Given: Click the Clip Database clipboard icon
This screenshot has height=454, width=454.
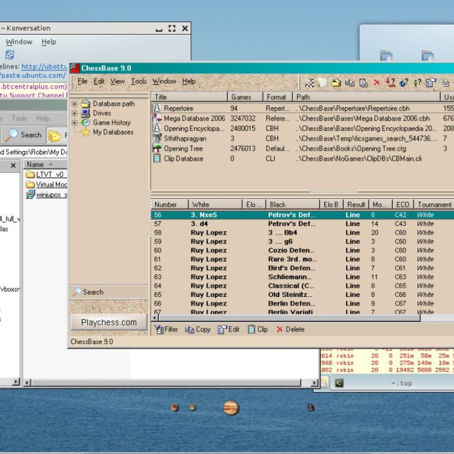Looking at the screenshot, I should coord(157,158).
